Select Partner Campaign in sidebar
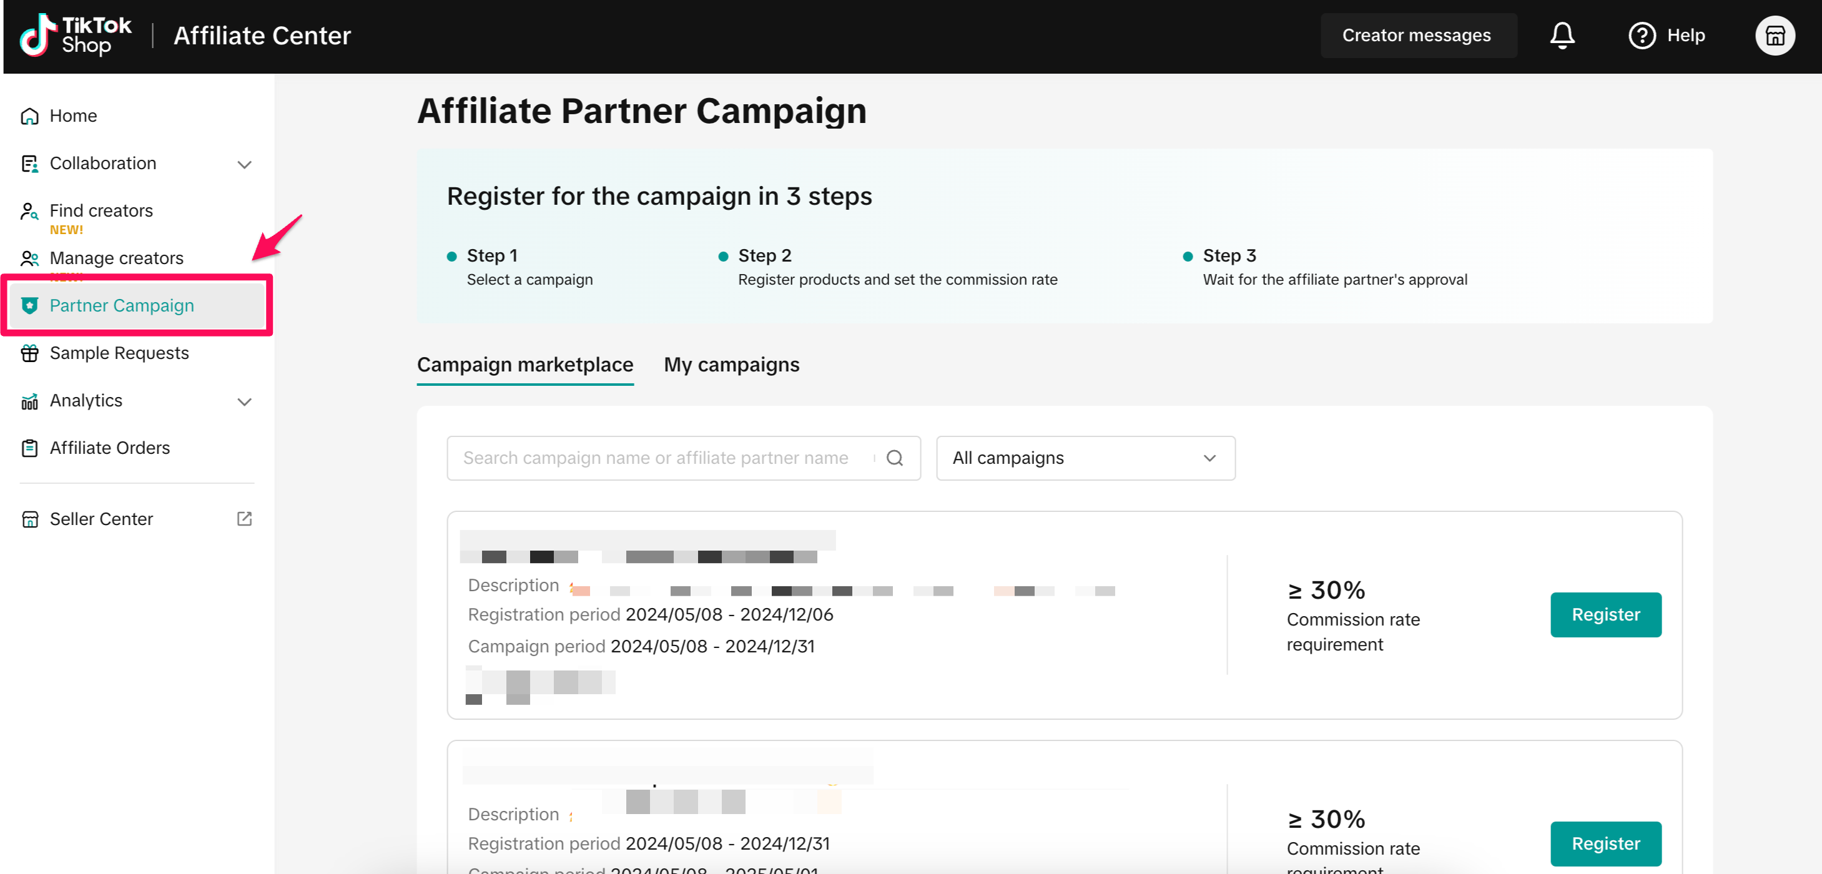This screenshot has height=874, width=1822. pyautogui.click(x=122, y=305)
